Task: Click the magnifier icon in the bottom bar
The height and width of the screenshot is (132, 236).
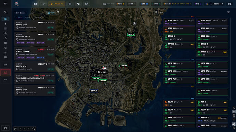Action: point(34,129)
